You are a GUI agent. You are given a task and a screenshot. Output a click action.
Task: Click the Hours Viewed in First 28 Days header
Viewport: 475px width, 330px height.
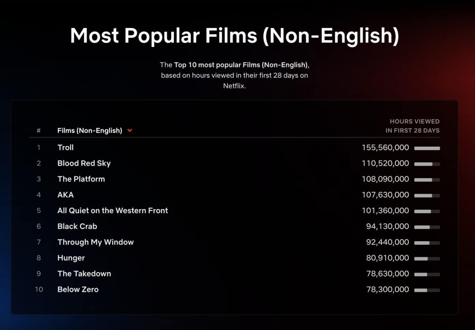click(x=412, y=126)
